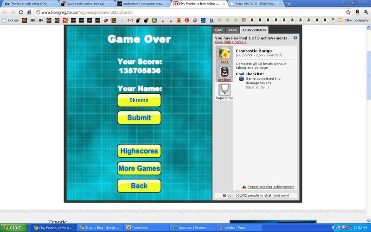Switch to the jtv GOW browser tab

pyautogui.click(x=30, y=4)
